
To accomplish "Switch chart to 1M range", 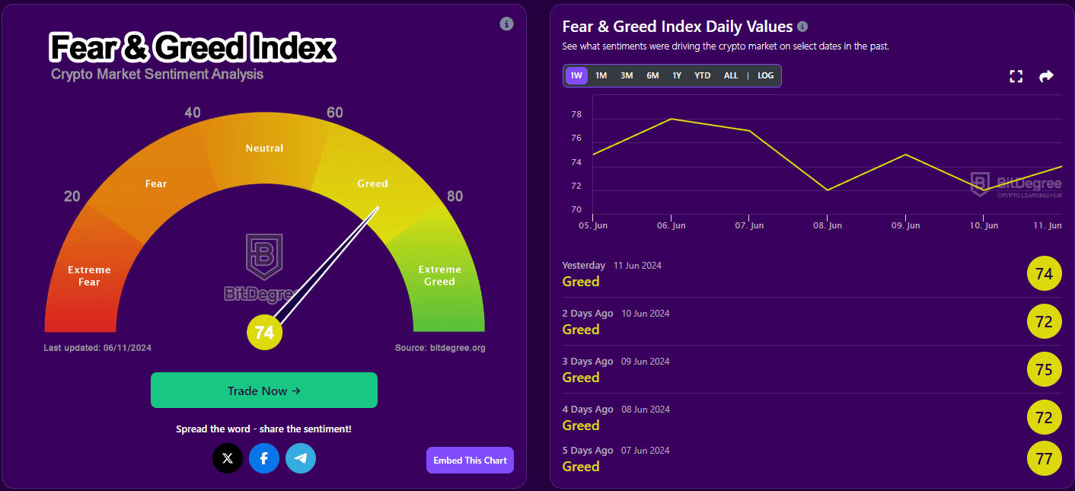I will click(601, 76).
